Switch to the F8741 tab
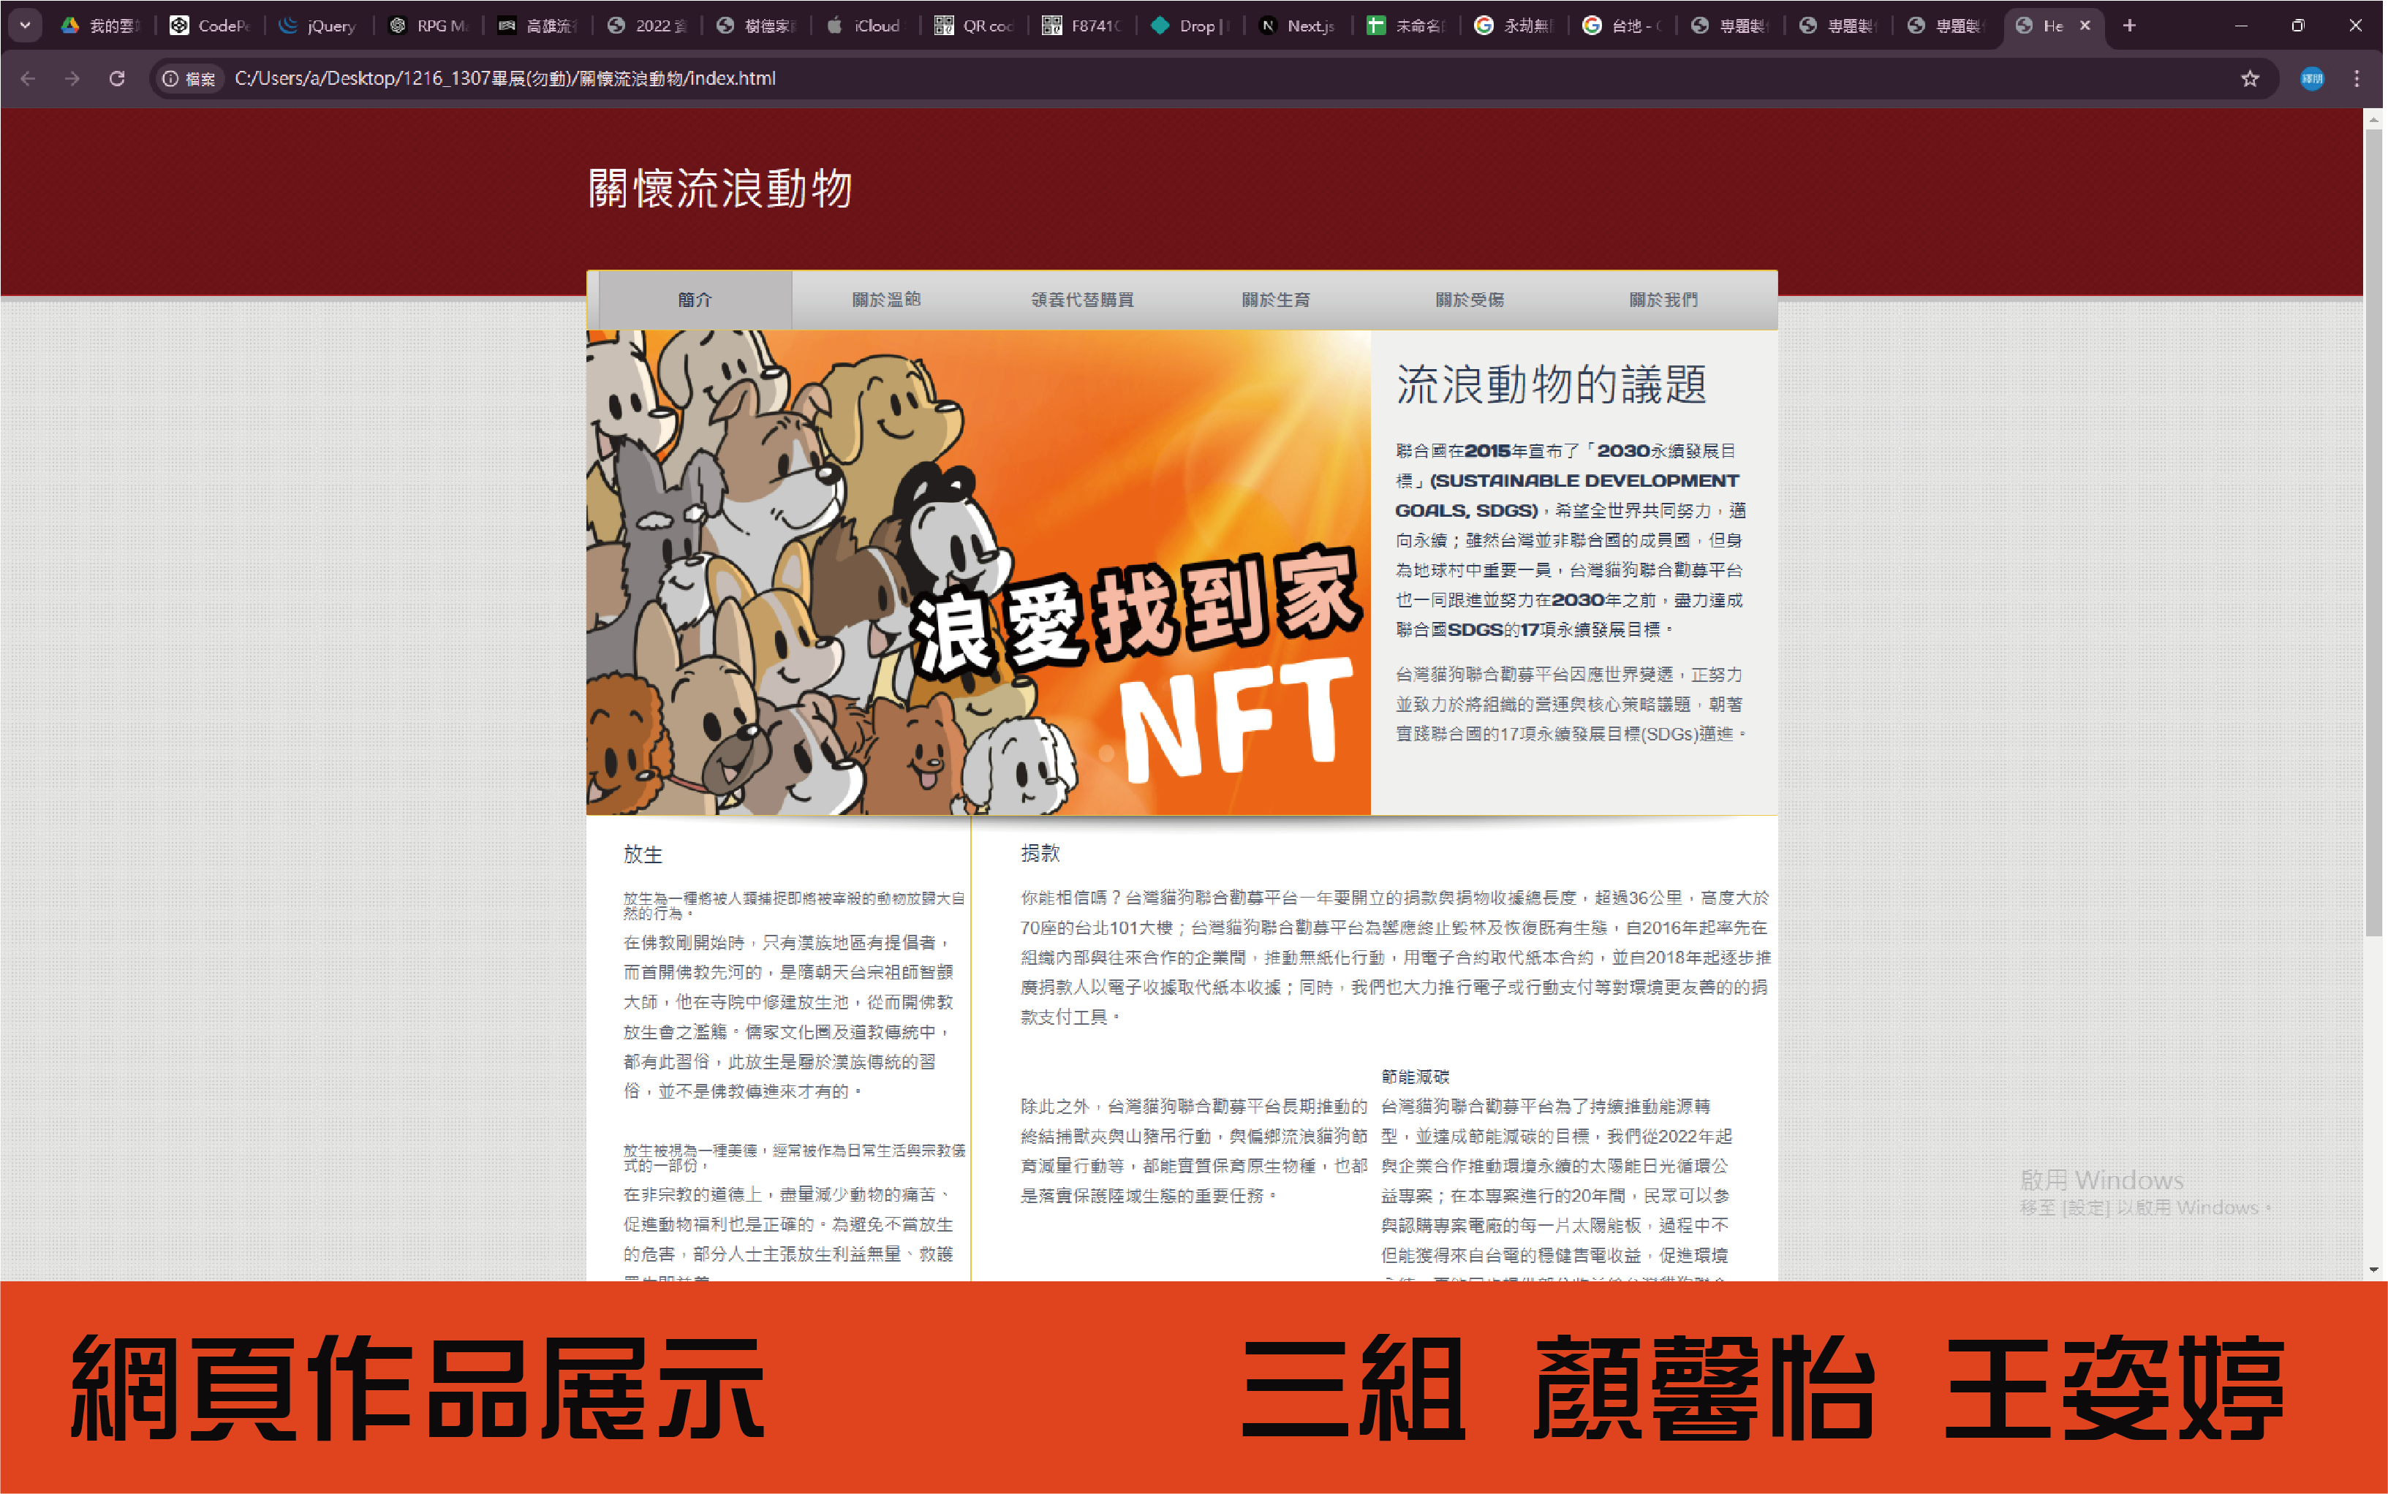 point(1082,26)
